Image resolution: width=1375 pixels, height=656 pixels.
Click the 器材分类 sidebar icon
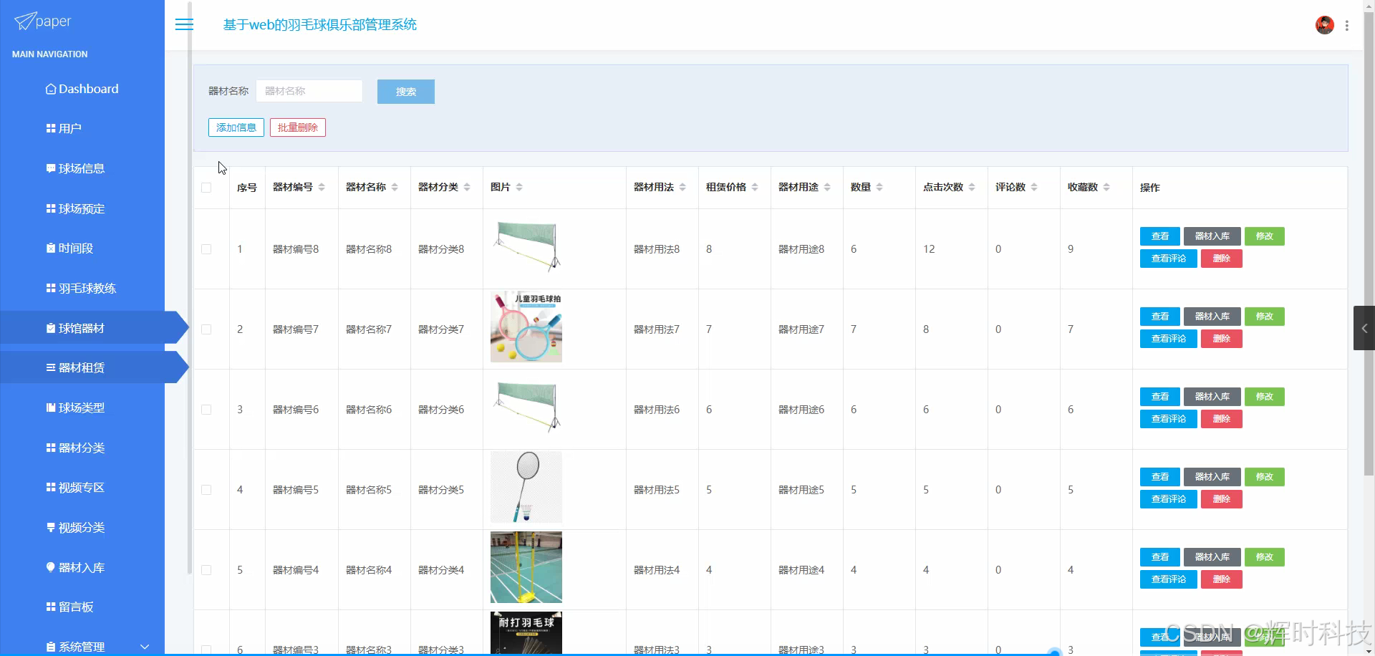click(51, 448)
